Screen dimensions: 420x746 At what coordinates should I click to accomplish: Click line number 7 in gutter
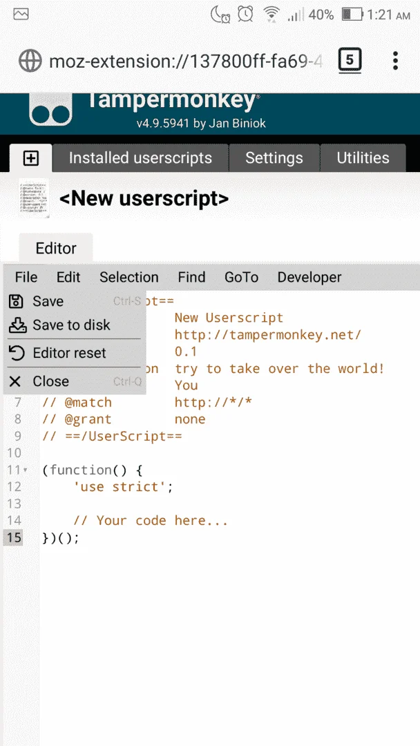(18, 403)
